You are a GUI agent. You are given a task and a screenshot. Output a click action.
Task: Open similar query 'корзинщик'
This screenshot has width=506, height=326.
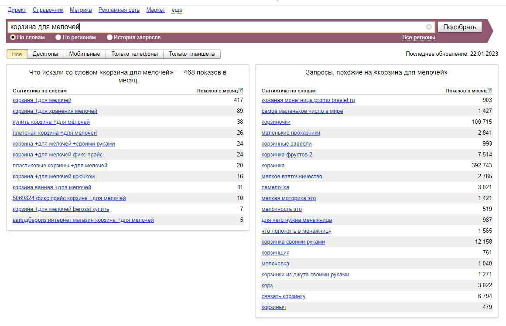tap(275, 253)
